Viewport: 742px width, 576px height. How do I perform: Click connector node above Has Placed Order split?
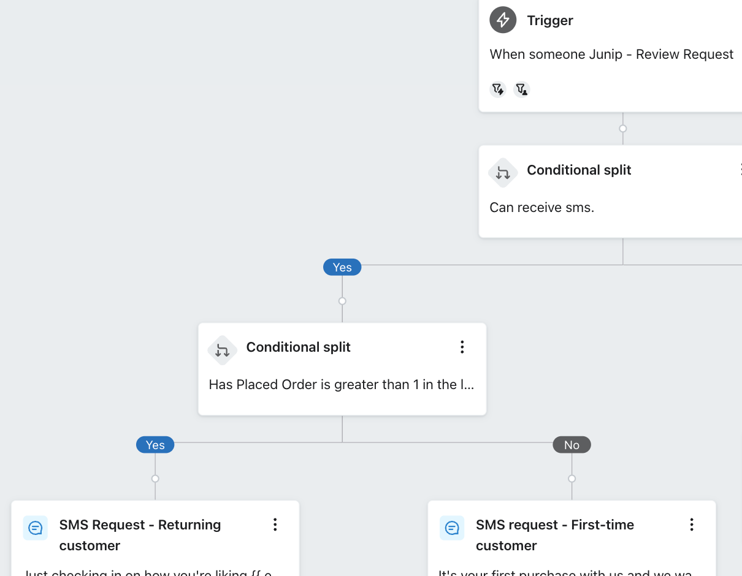click(342, 301)
